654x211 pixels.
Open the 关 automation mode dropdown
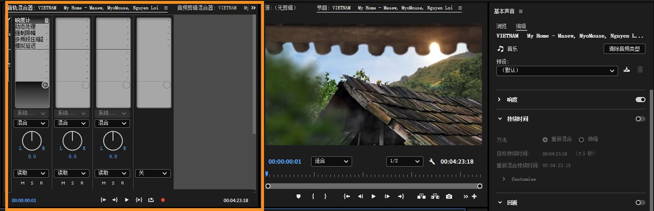(x=153, y=173)
